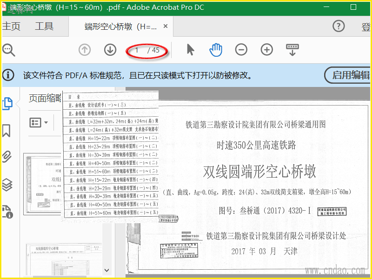The height and width of the screenshot is (279, 372).
Task: Click the Acrobat PDF app icon in title bar
Action: (4, 7)
